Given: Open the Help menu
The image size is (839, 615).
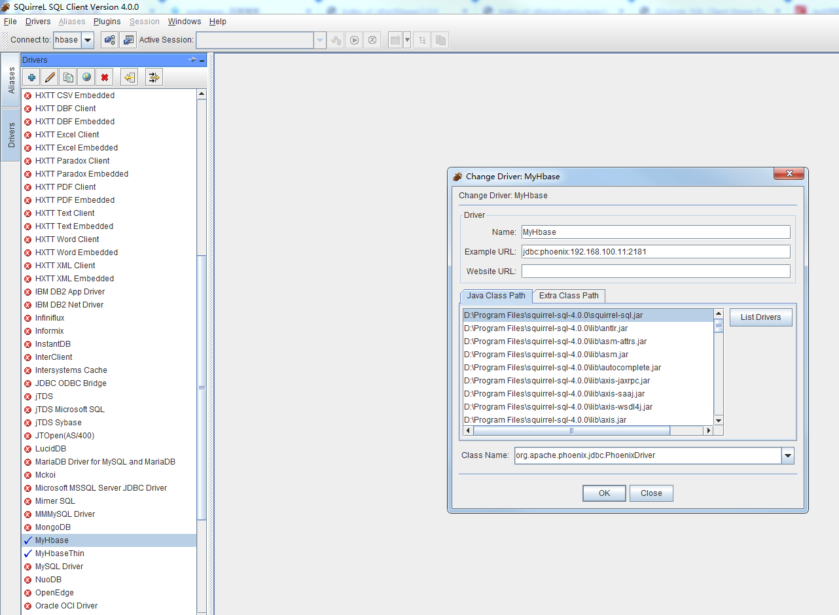Looking at the screenshot, I should click(x=218, y=22).
